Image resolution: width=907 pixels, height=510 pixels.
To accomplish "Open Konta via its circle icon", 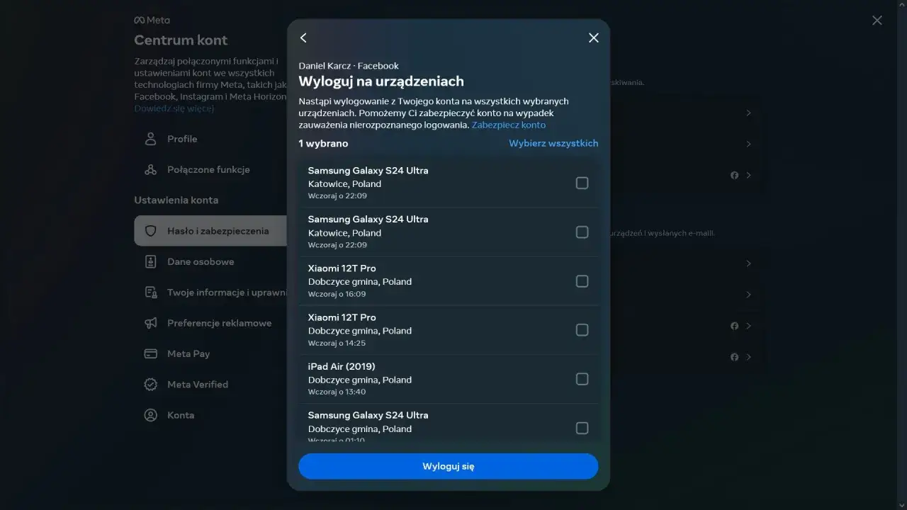I will (x=151, y=414).
